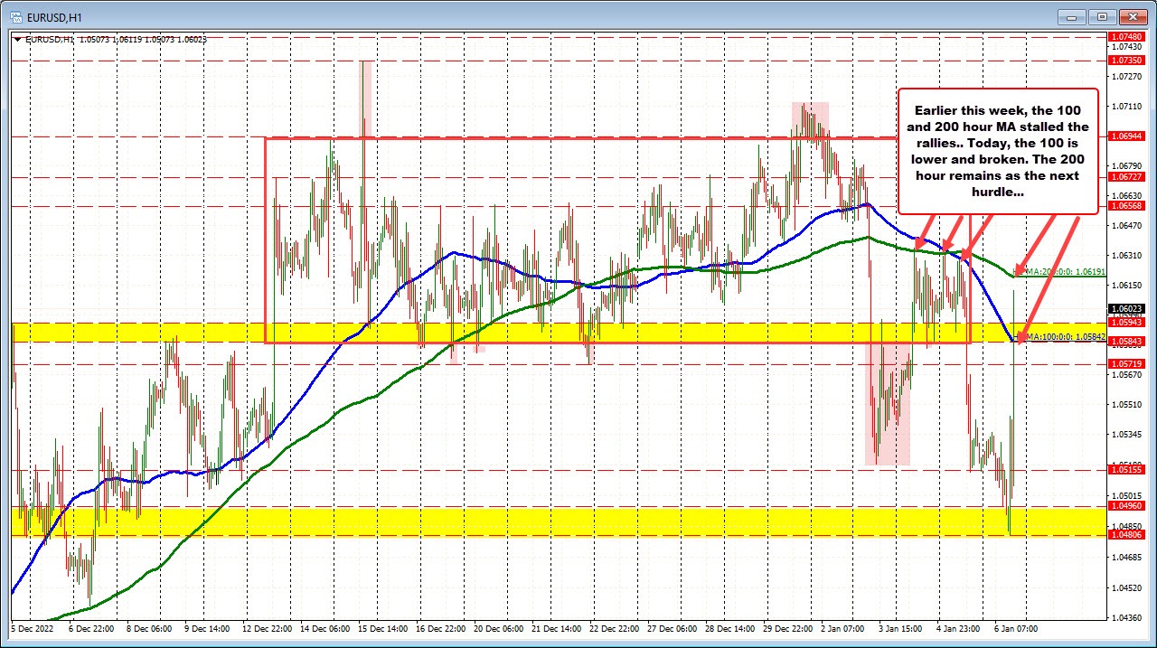Click the current price tag 1.06023
The image size is (1157, 648).
click(1126, 308)
